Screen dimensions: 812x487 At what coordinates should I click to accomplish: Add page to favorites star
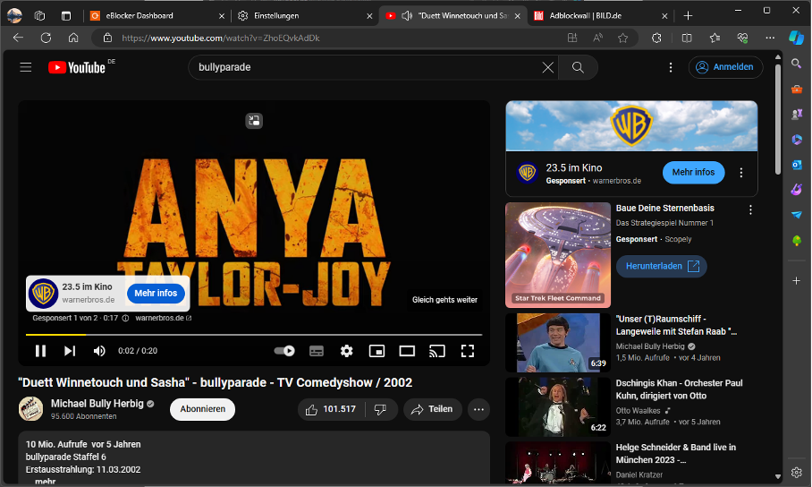(x=623, y=38)
